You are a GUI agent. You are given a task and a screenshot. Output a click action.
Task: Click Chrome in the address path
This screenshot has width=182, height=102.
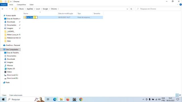click(x=54, y=9)
